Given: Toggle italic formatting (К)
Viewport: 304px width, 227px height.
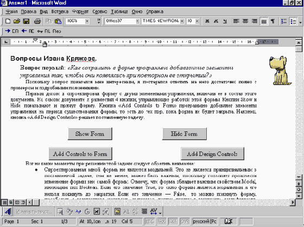Looking at the screenshot, I should point(216,21).
